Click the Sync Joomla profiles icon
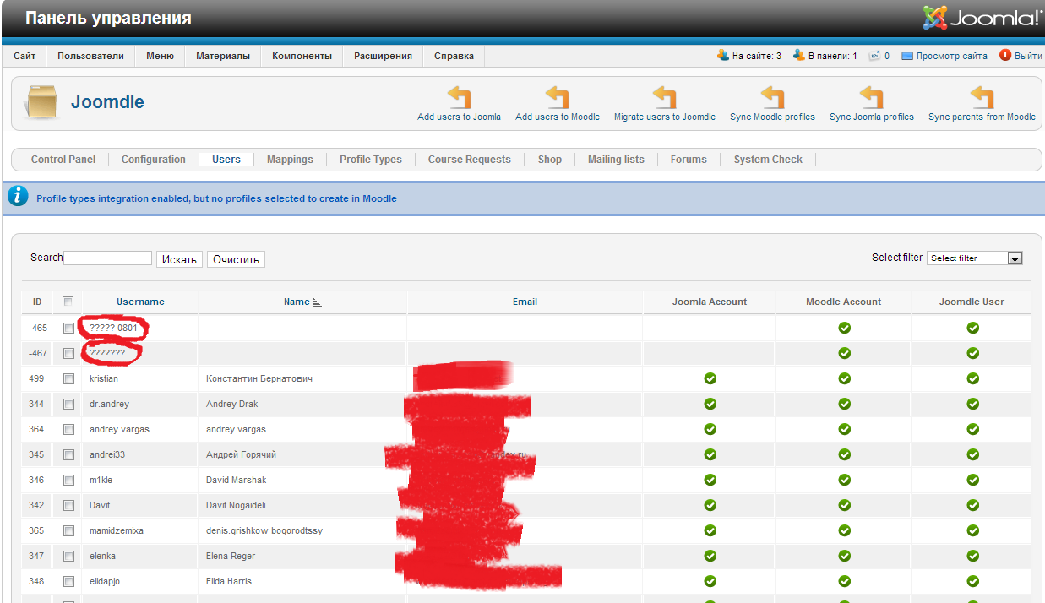1045x603 pixels. pos(871,97)
